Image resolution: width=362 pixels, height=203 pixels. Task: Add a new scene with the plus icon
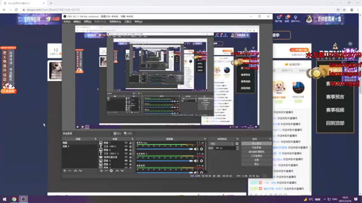(65, 171)
